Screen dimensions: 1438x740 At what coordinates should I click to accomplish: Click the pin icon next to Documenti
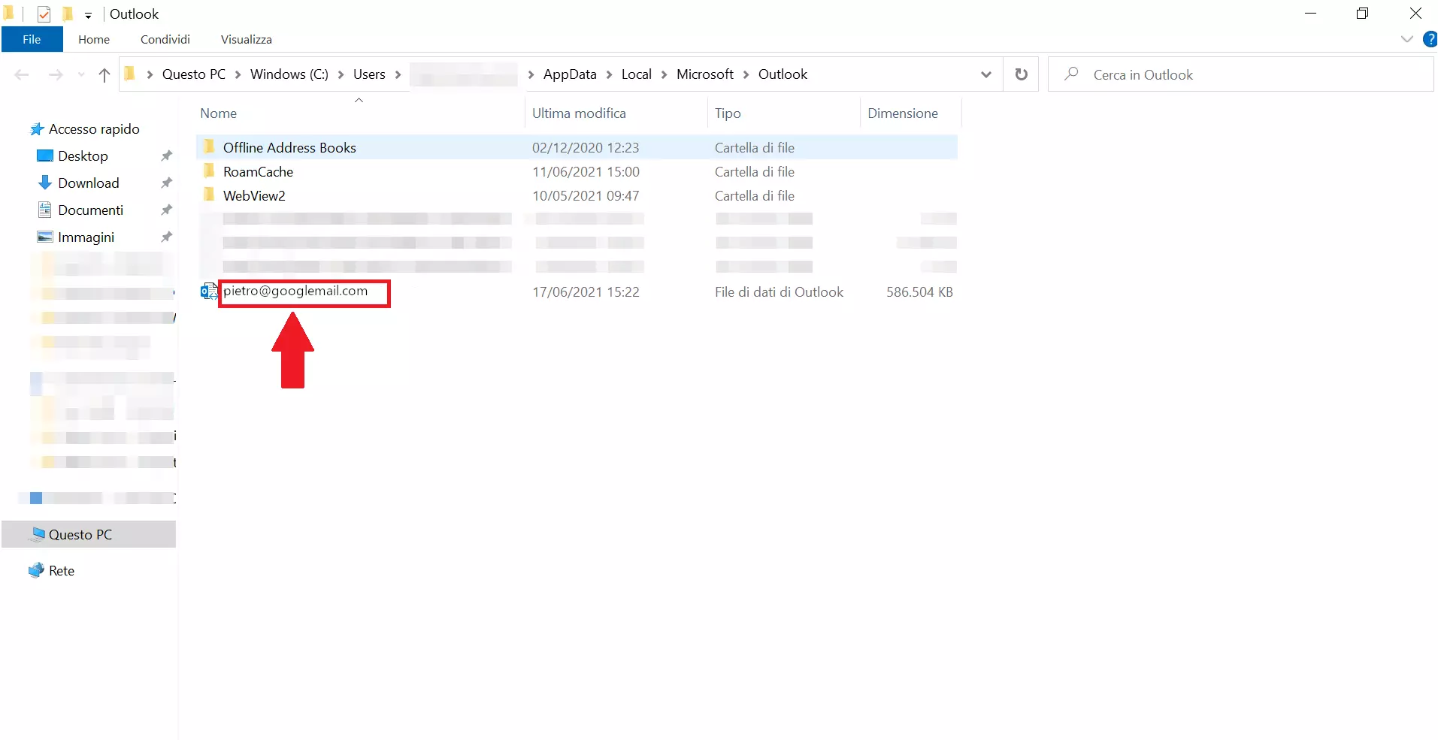(167, 210)
